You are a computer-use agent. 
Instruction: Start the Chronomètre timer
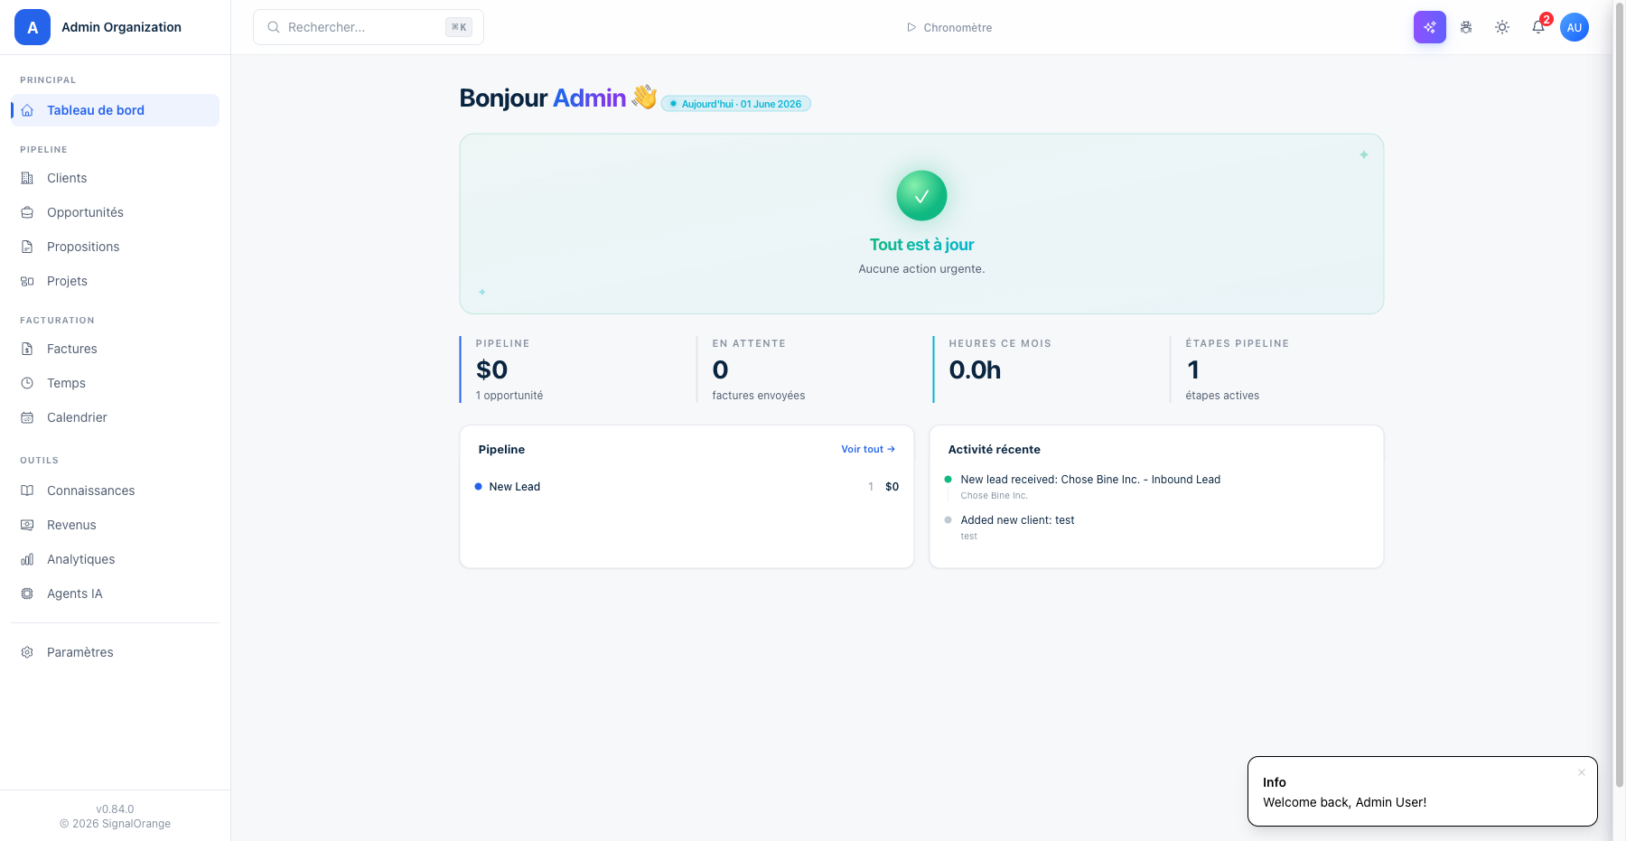coord(949,27)
